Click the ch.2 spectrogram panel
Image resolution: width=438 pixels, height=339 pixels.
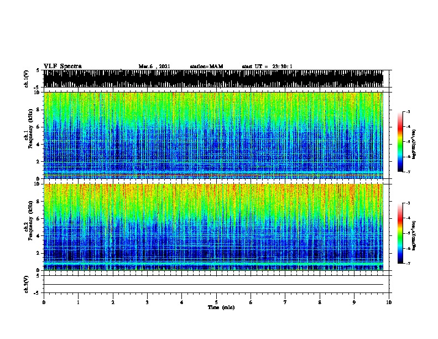point(213,227)
